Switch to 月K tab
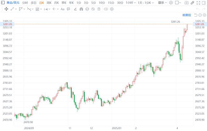The width and height of the screenshot is (207, 131). click(57, 3)
